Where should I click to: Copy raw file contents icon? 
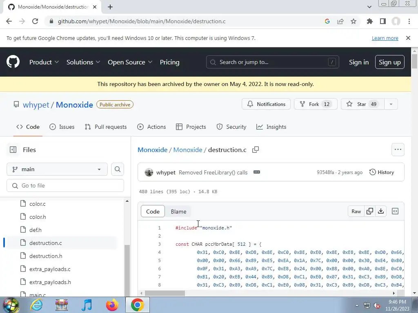370,212
